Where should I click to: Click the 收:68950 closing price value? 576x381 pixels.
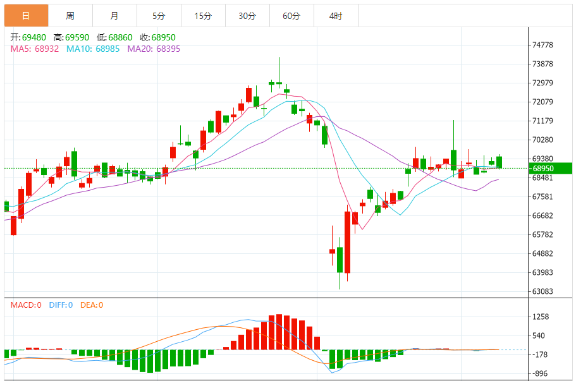coord(157,37)
